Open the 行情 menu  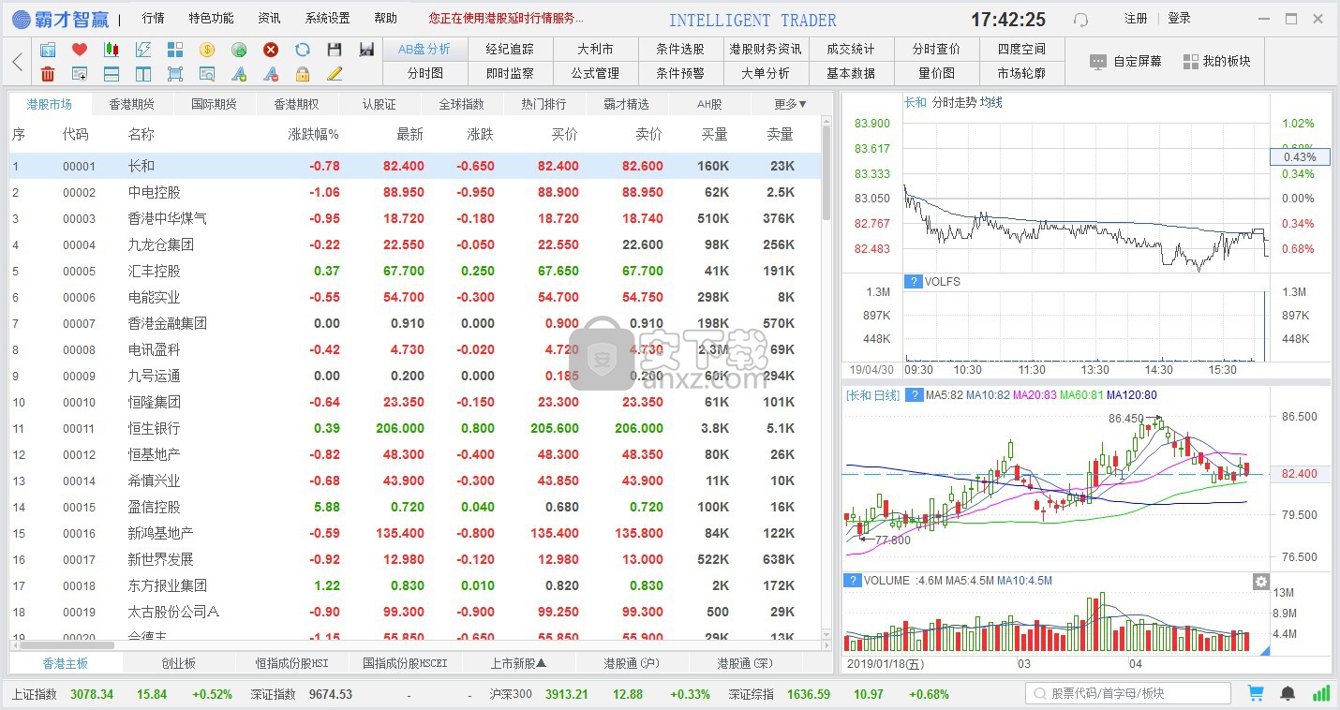154,19
